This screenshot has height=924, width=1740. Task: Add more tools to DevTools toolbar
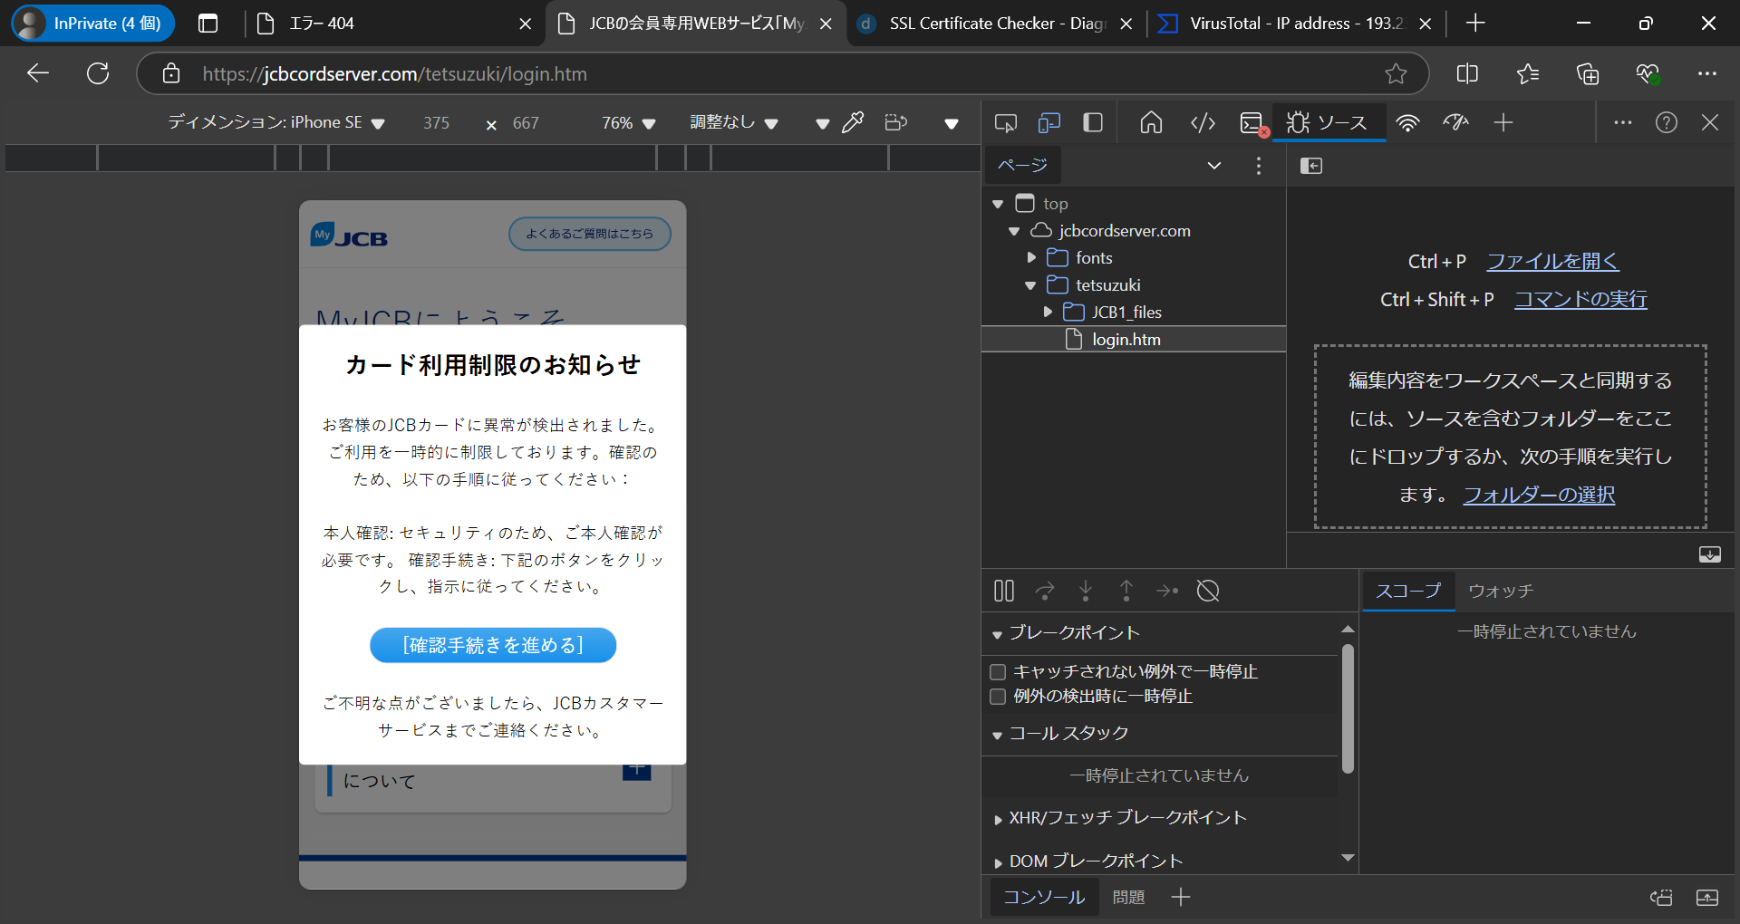click(x=1503, y=122)
